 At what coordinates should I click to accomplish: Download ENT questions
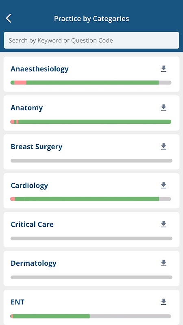(x=163, y=302)
